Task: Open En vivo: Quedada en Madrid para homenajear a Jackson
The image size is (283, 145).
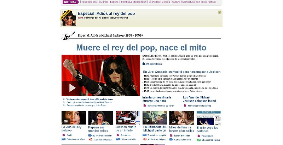Action: (182, 72)
